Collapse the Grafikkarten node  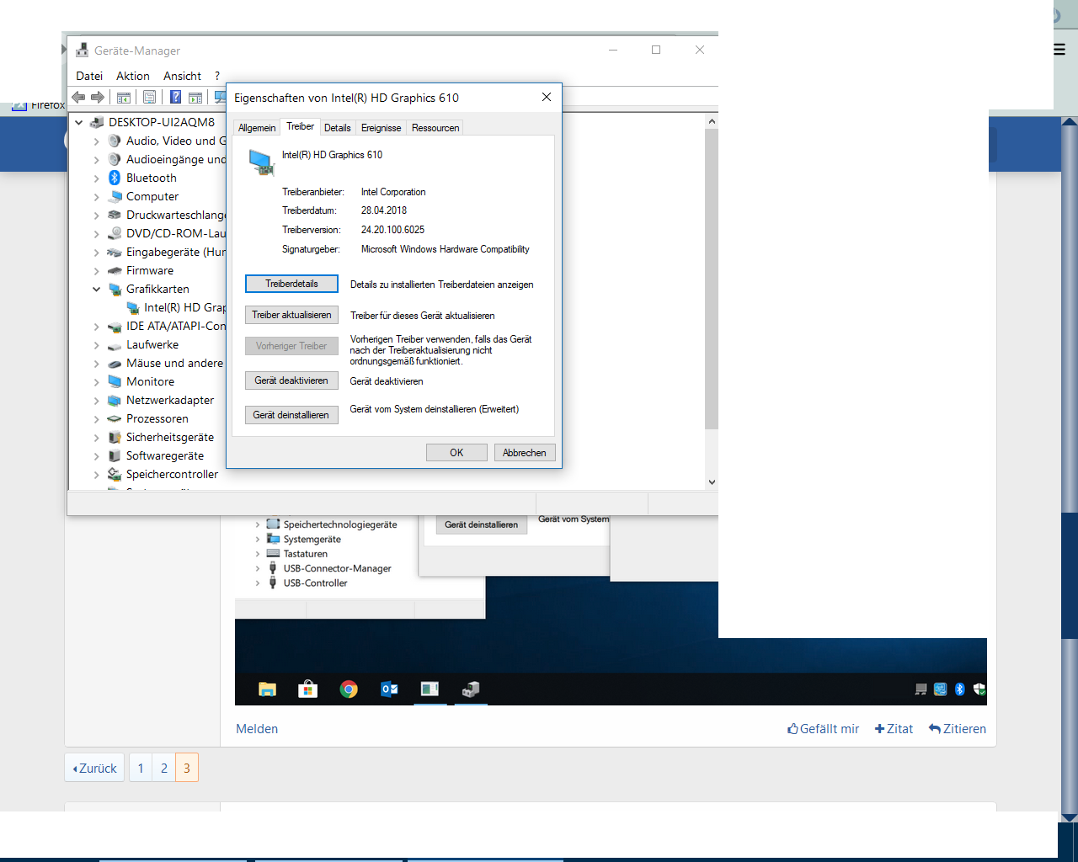click(x=97, y=289)
